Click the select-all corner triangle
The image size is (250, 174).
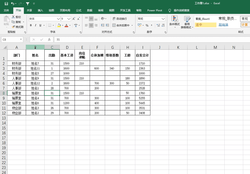(x=5, y=47)
